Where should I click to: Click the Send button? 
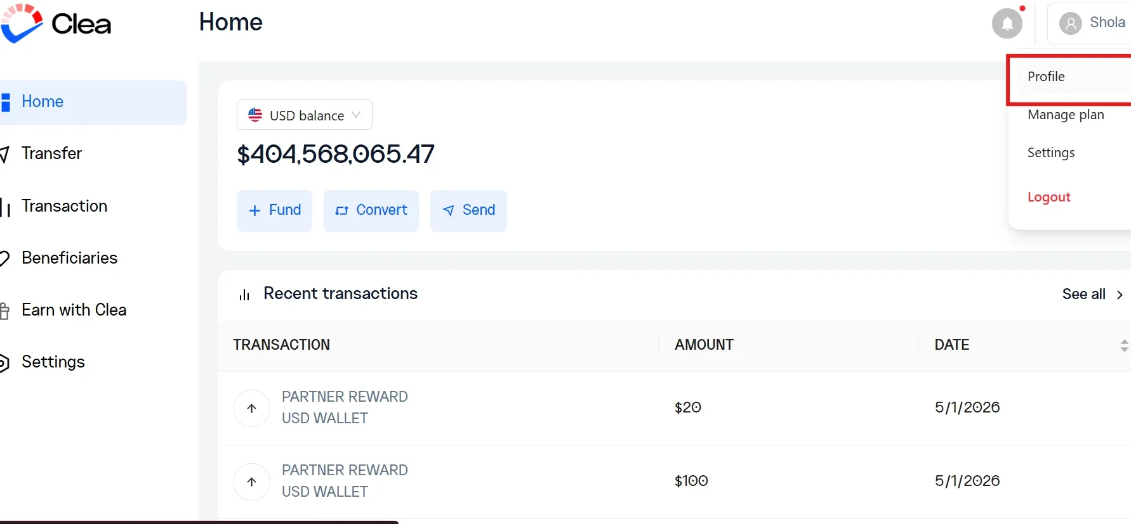tap(468, 210)
